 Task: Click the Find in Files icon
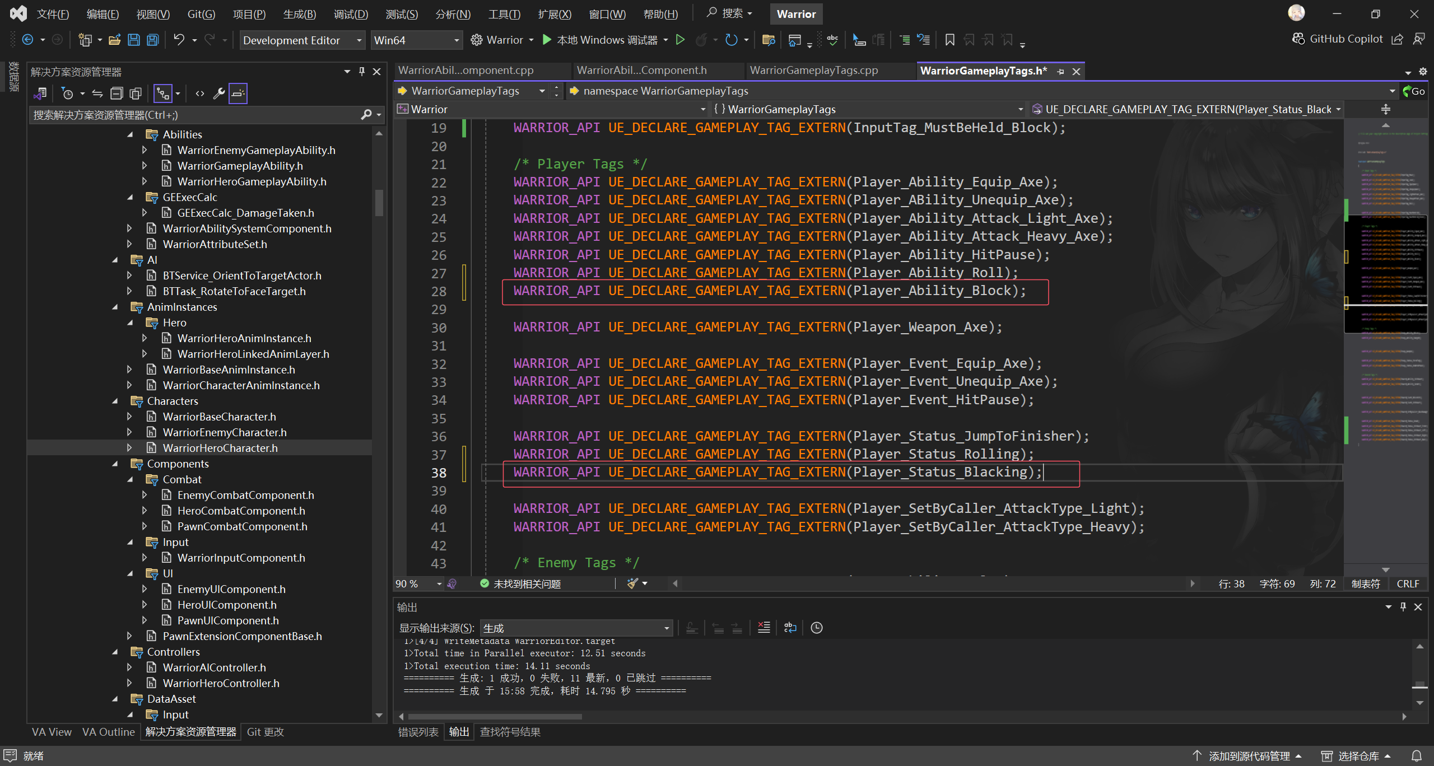(768, 40)
